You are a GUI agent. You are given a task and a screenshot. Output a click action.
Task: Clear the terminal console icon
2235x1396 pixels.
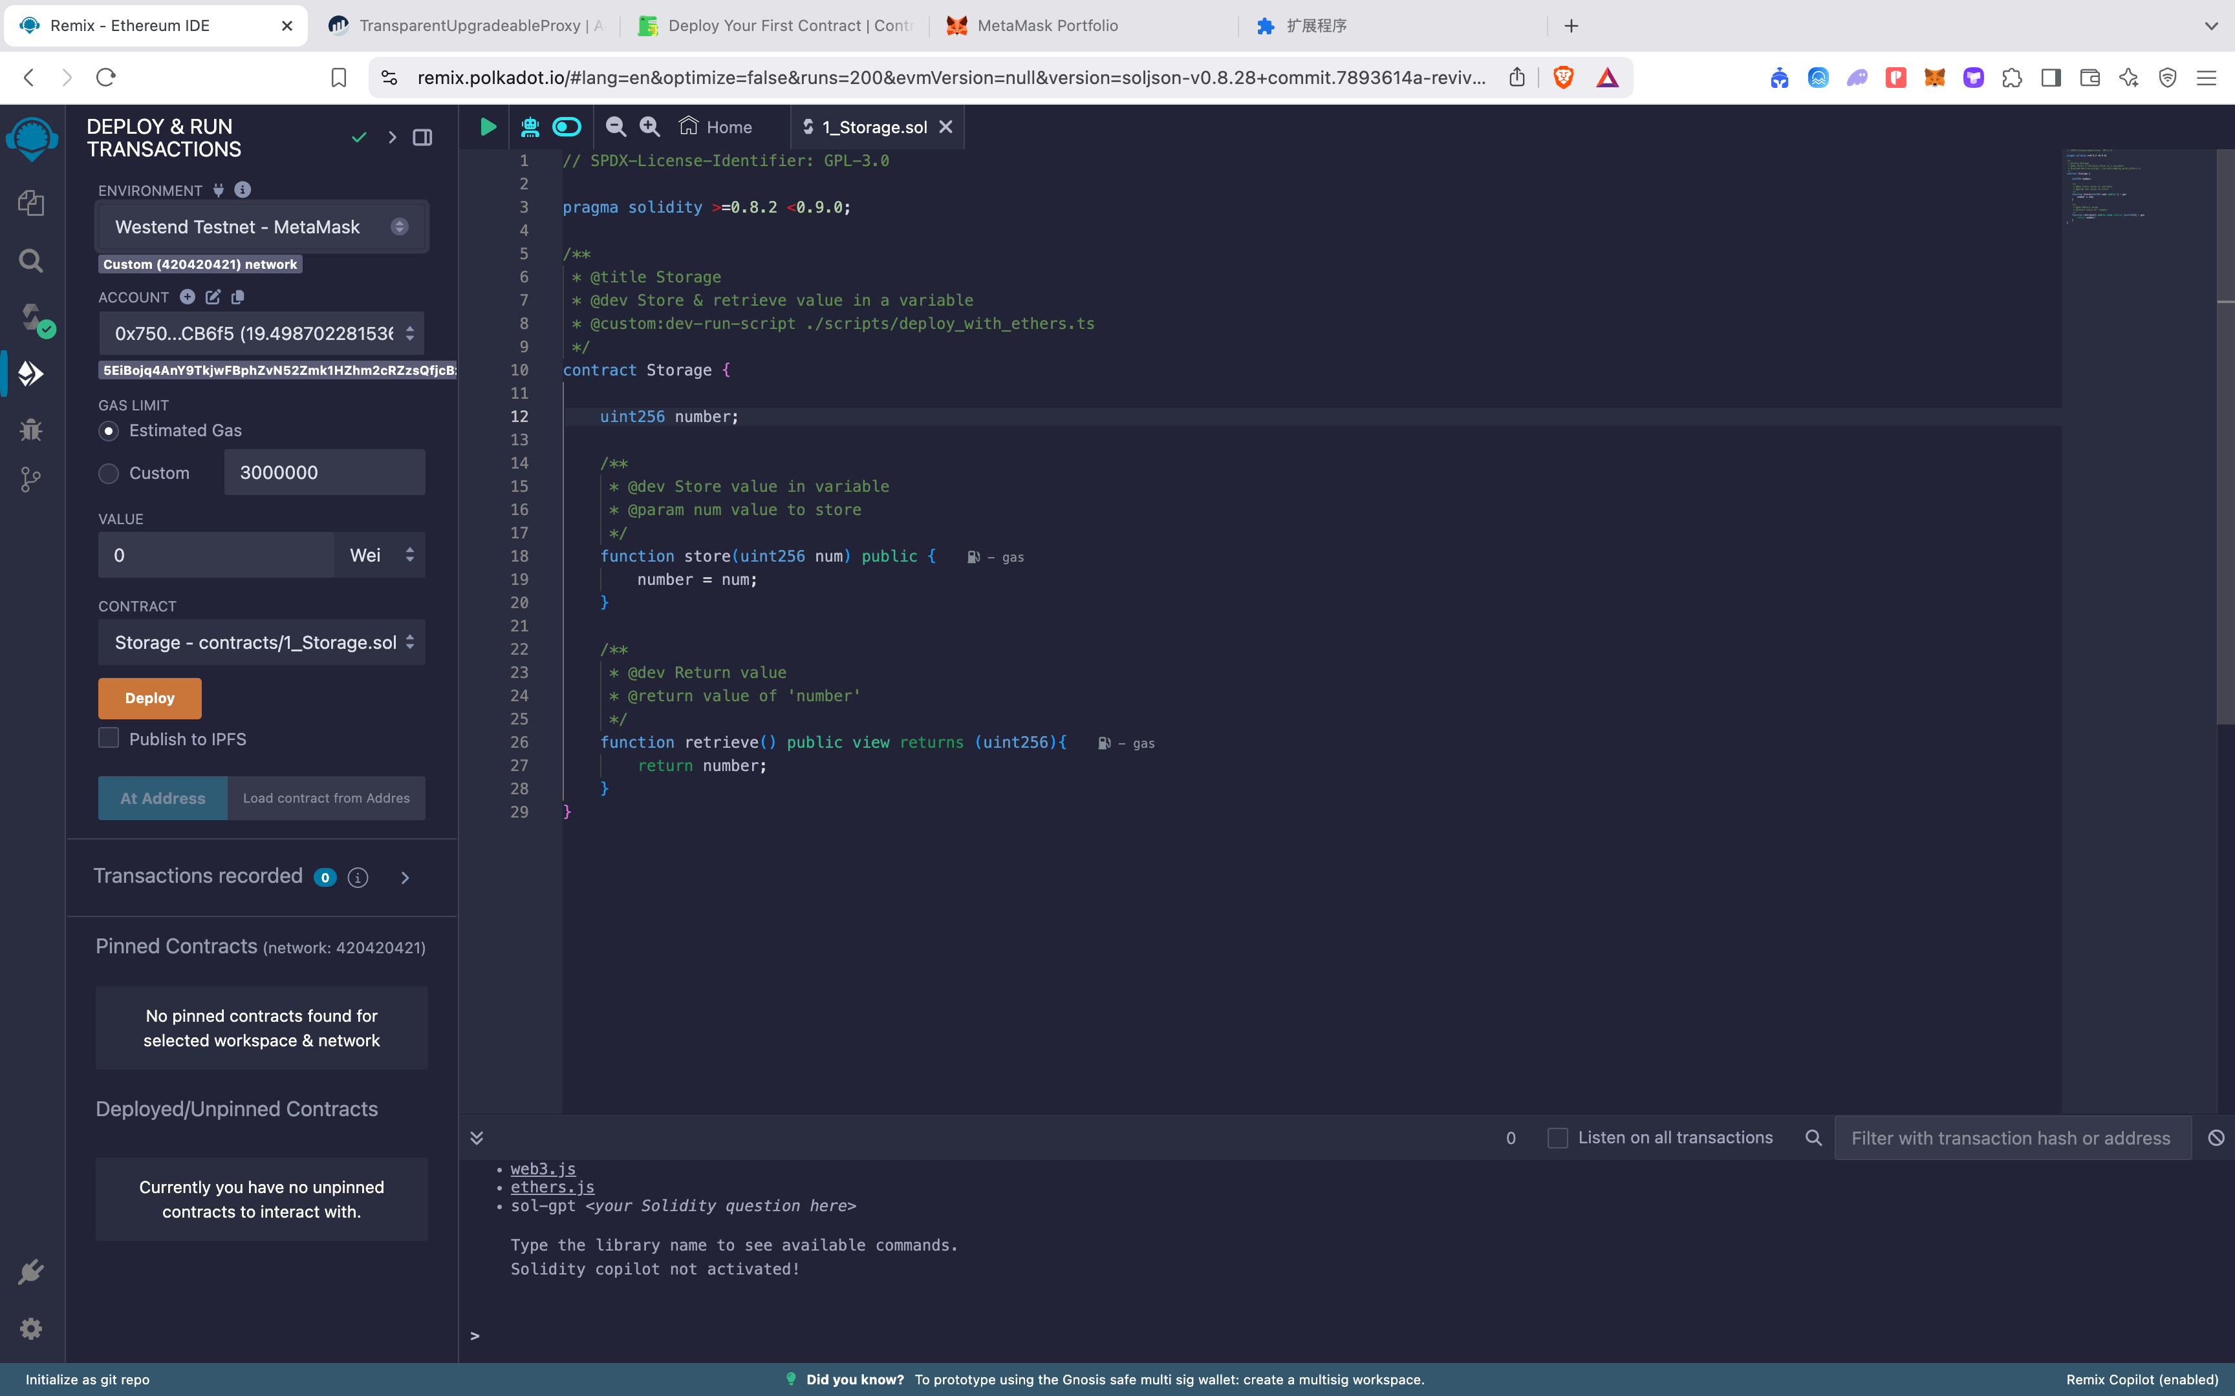click(2216, 1137)
